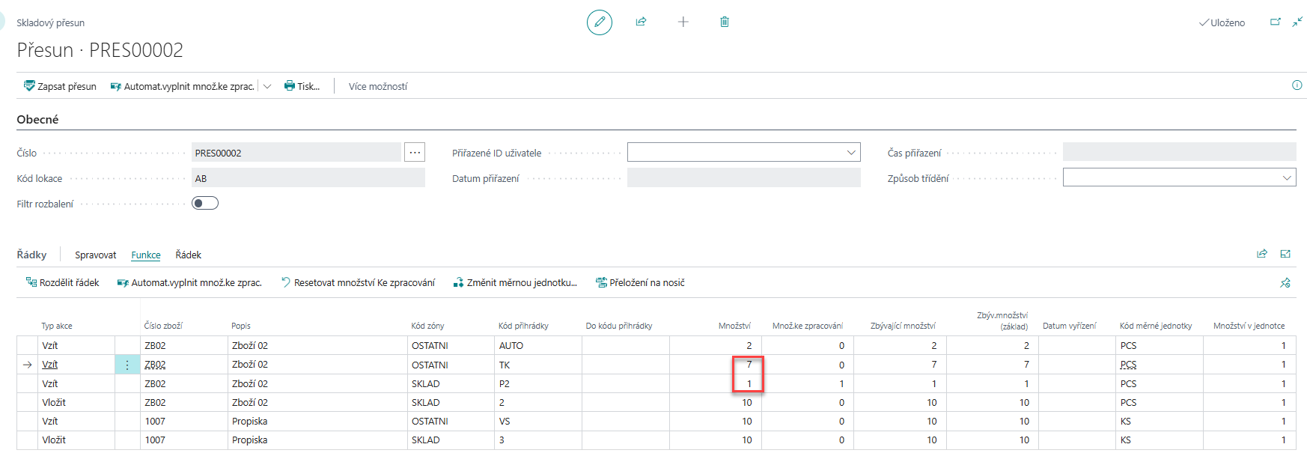
Task: Click the pin icon in lines toolbar
Action: (1285, 283)
